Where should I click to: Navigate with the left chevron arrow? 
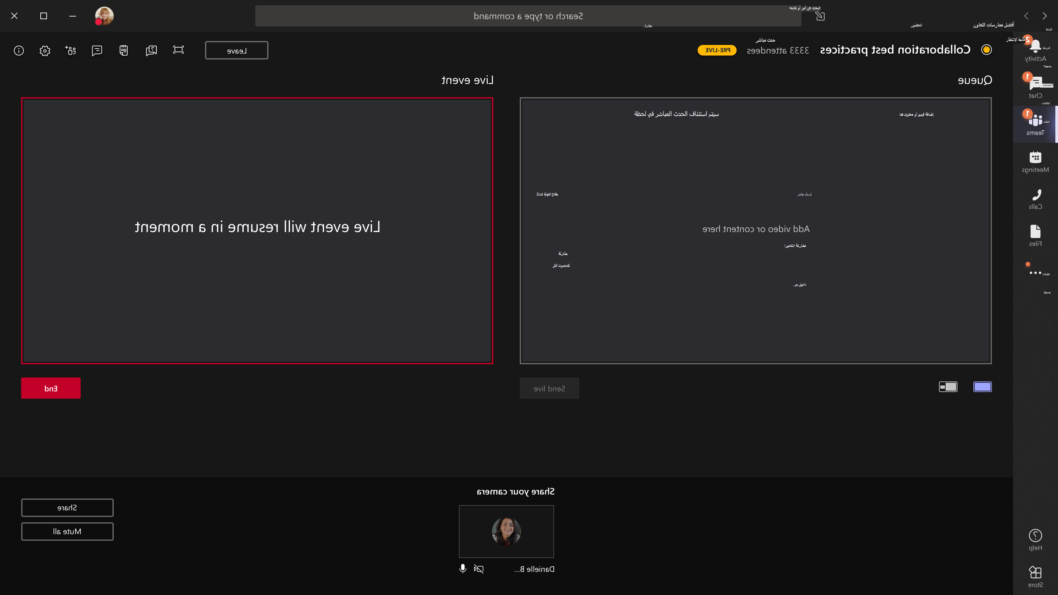pyautogui.click(x=1026, y=16)
